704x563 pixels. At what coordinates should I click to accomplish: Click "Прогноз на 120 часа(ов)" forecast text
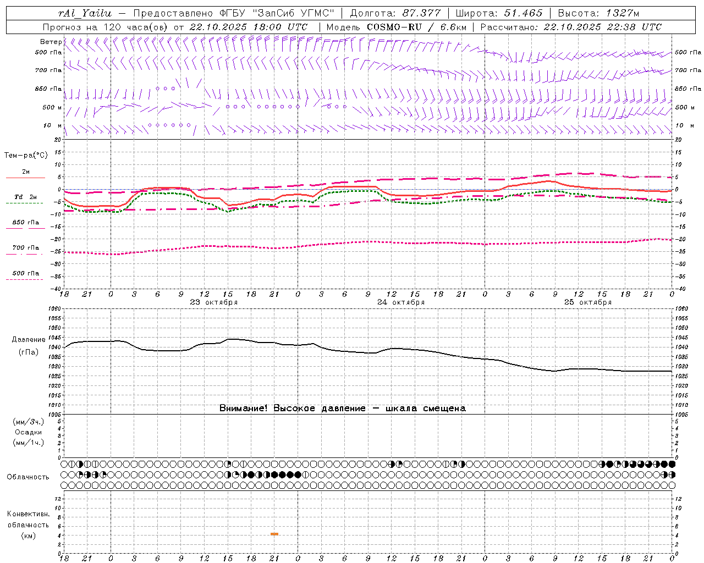[106, 27]
